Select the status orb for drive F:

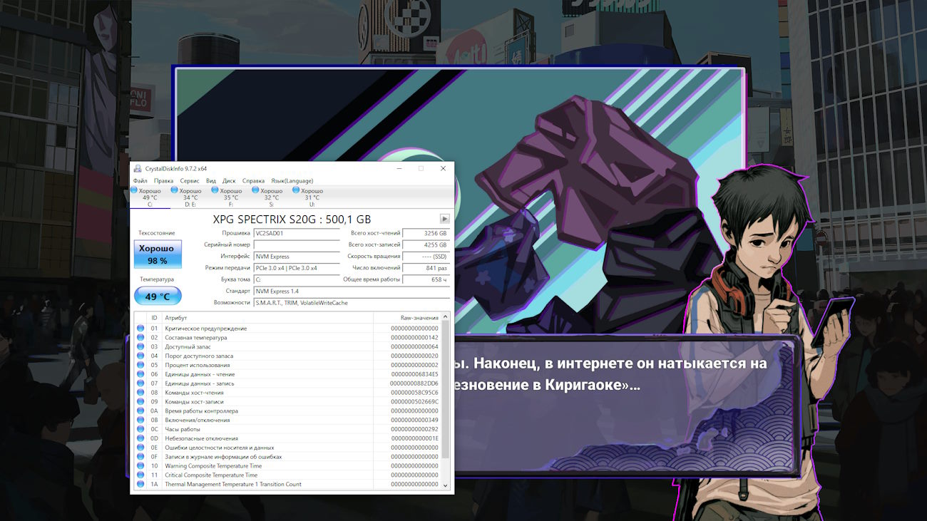[215, 190]
